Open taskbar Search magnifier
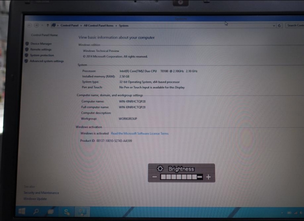This screenshot has width=304, height=221. 36,211
